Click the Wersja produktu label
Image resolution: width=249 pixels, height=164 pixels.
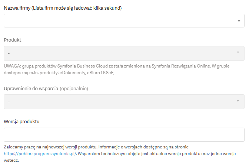point(21,122)
